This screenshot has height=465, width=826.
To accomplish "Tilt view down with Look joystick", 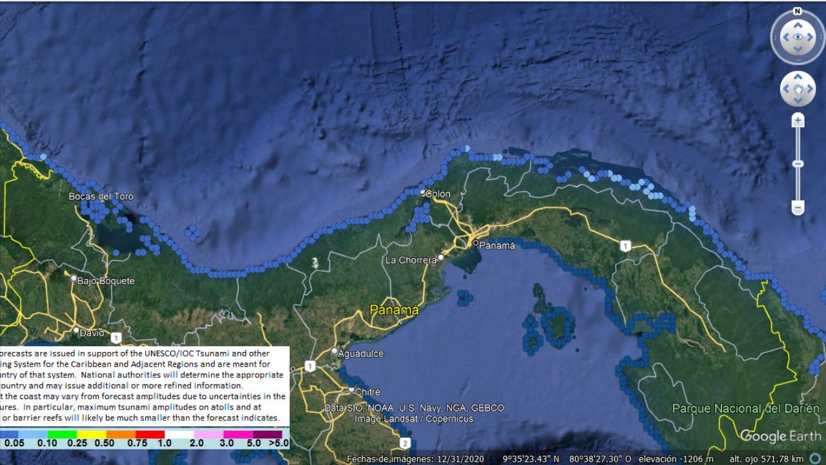I will (798, 50).
